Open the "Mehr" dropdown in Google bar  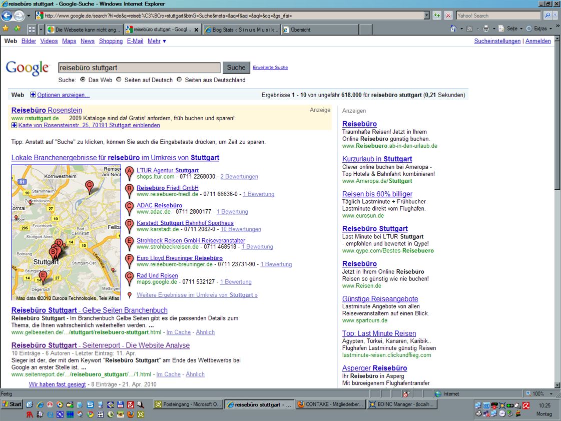tap(157, 41)
